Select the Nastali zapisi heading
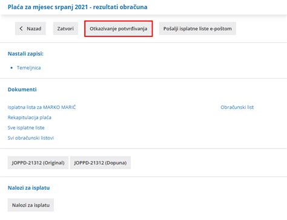The height and width of the screenshot is (220, 287). [25, 54]
